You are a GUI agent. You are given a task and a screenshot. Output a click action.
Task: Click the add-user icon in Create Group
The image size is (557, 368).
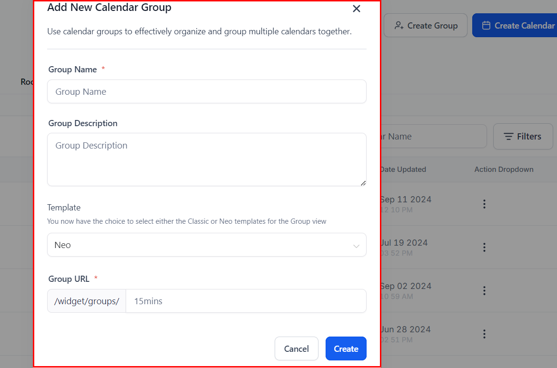tap(399, 26)
